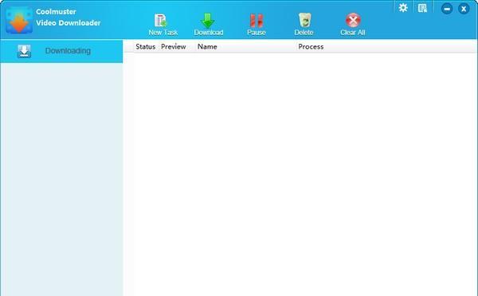Select the Downloading sidebar tab

pos(61,51)
